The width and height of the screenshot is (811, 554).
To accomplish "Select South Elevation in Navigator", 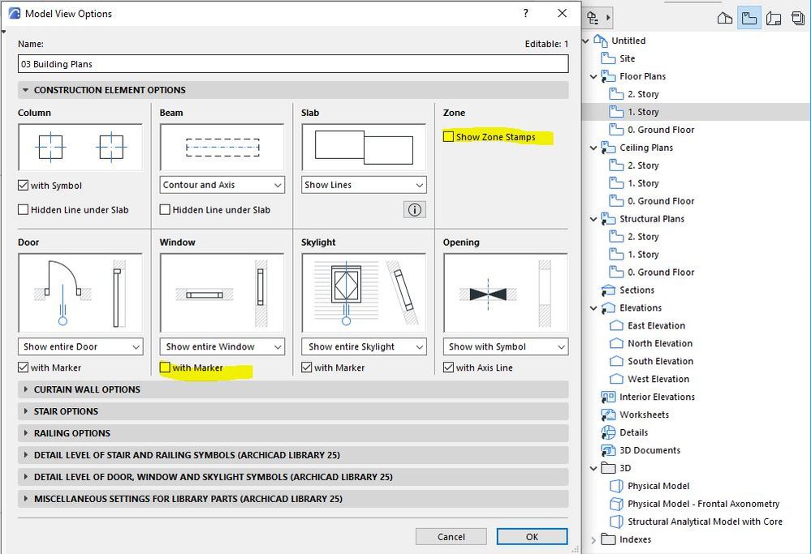I will pyautogui.click(x=660, y=361).
